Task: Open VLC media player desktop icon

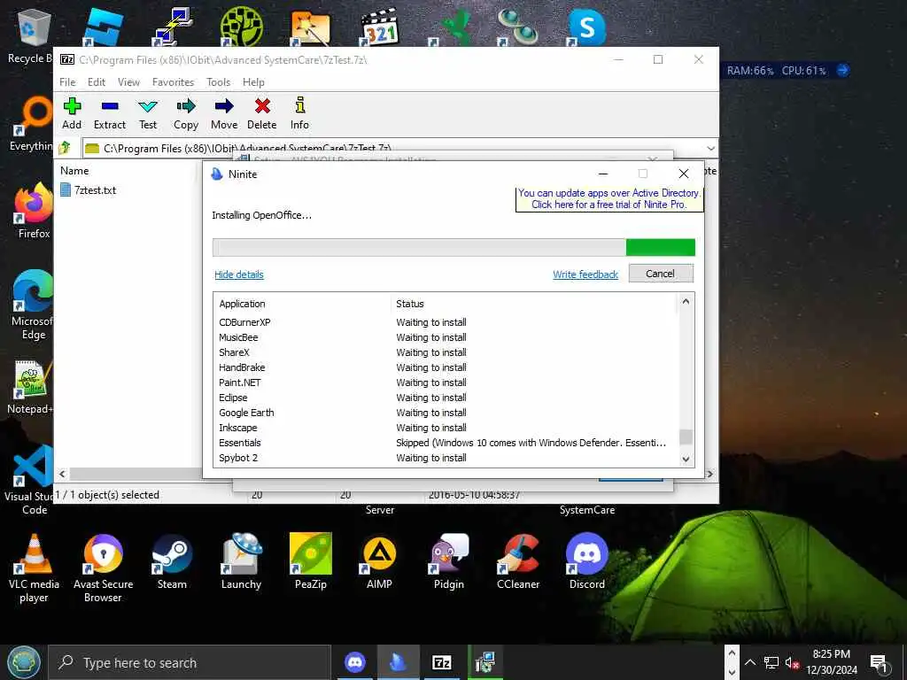Action: pos(35,569)
